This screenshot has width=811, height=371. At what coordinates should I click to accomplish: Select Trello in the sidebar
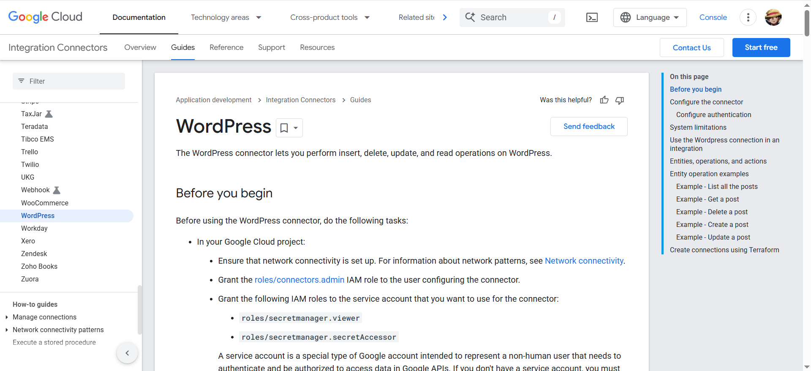pos(30,152)
